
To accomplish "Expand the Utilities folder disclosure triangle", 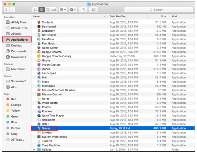I will (x=34, y=150).
